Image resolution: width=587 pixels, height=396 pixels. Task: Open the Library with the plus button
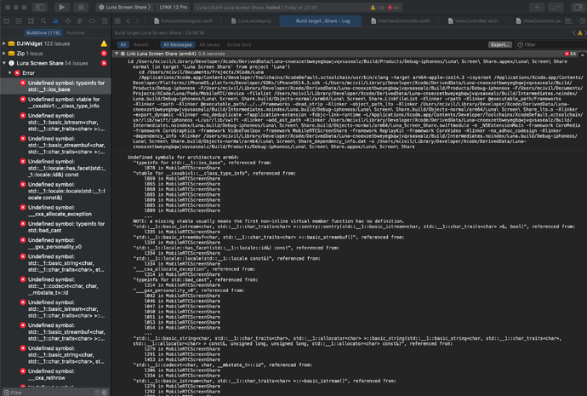(x=537, y=7)
